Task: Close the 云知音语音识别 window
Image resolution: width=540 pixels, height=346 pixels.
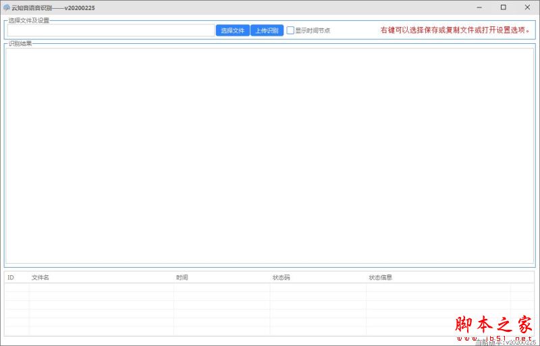Action: click(527, 7)
